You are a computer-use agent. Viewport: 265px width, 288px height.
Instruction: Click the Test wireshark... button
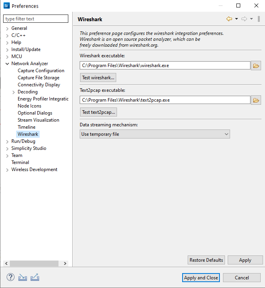tap(98, 78)
